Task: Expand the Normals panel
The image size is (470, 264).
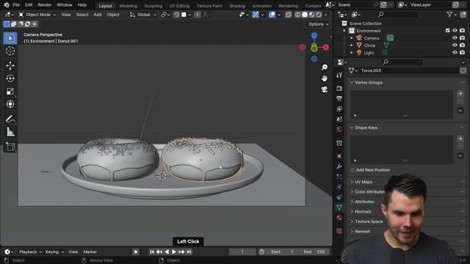Action: (x=352, y=212)
